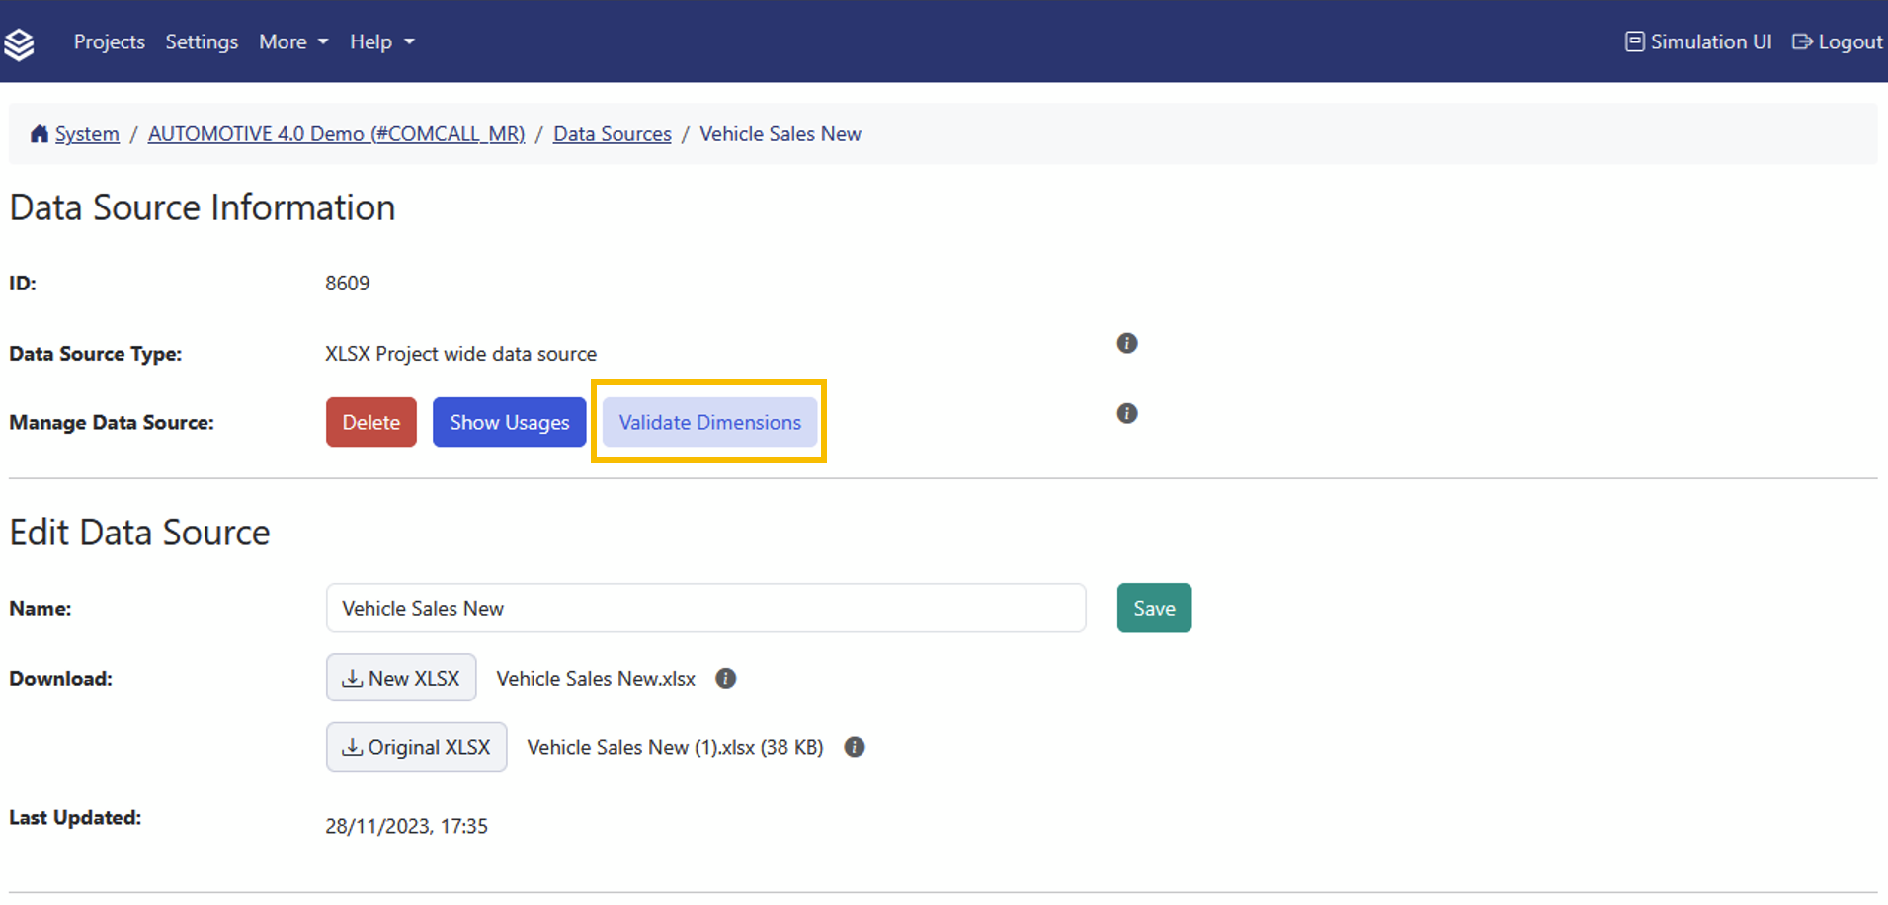The height and width of the screenshot is (905, 1888).
Task: Click the home icon in breadcrumb
Action: pyautogui.click(x=40, y=134)
